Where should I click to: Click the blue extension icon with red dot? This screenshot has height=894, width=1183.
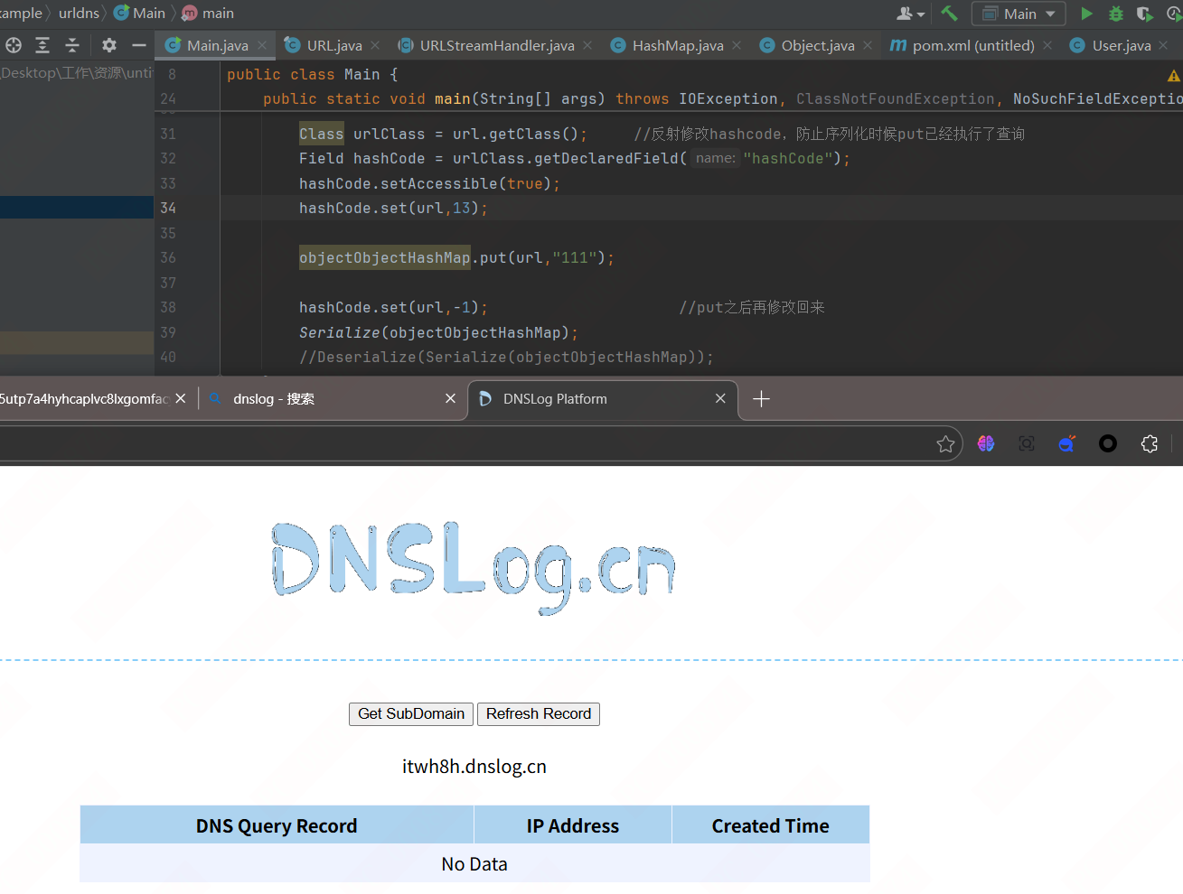point(1067,443)
